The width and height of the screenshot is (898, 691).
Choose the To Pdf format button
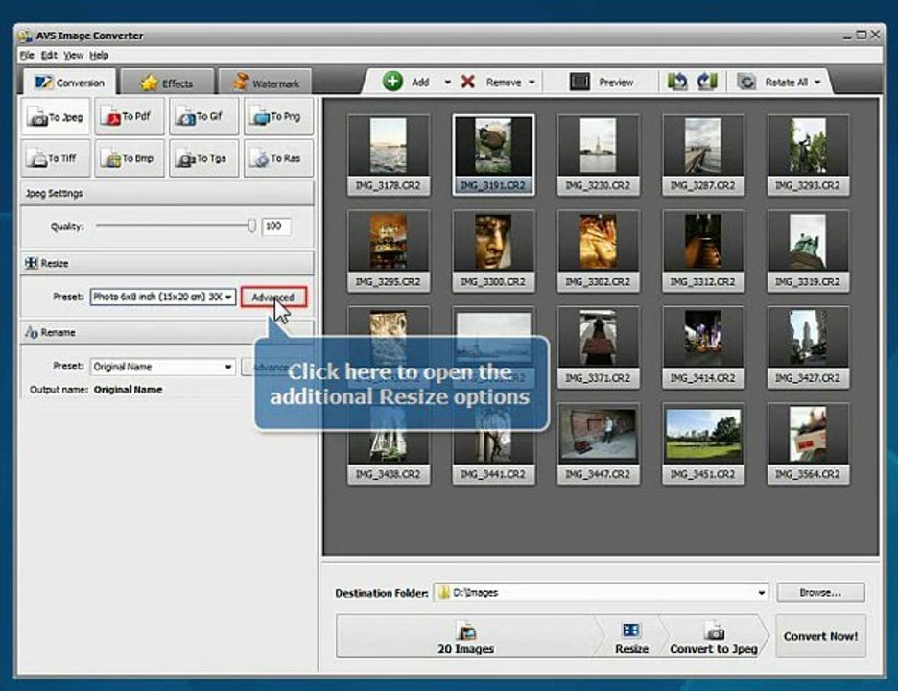click(x=130, y=116)
